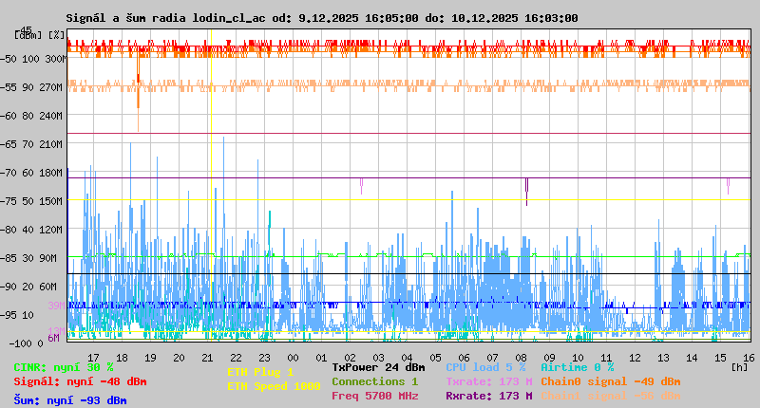Click the hour '17' x-axis label
760x408 pixels.
coord(93,358)
